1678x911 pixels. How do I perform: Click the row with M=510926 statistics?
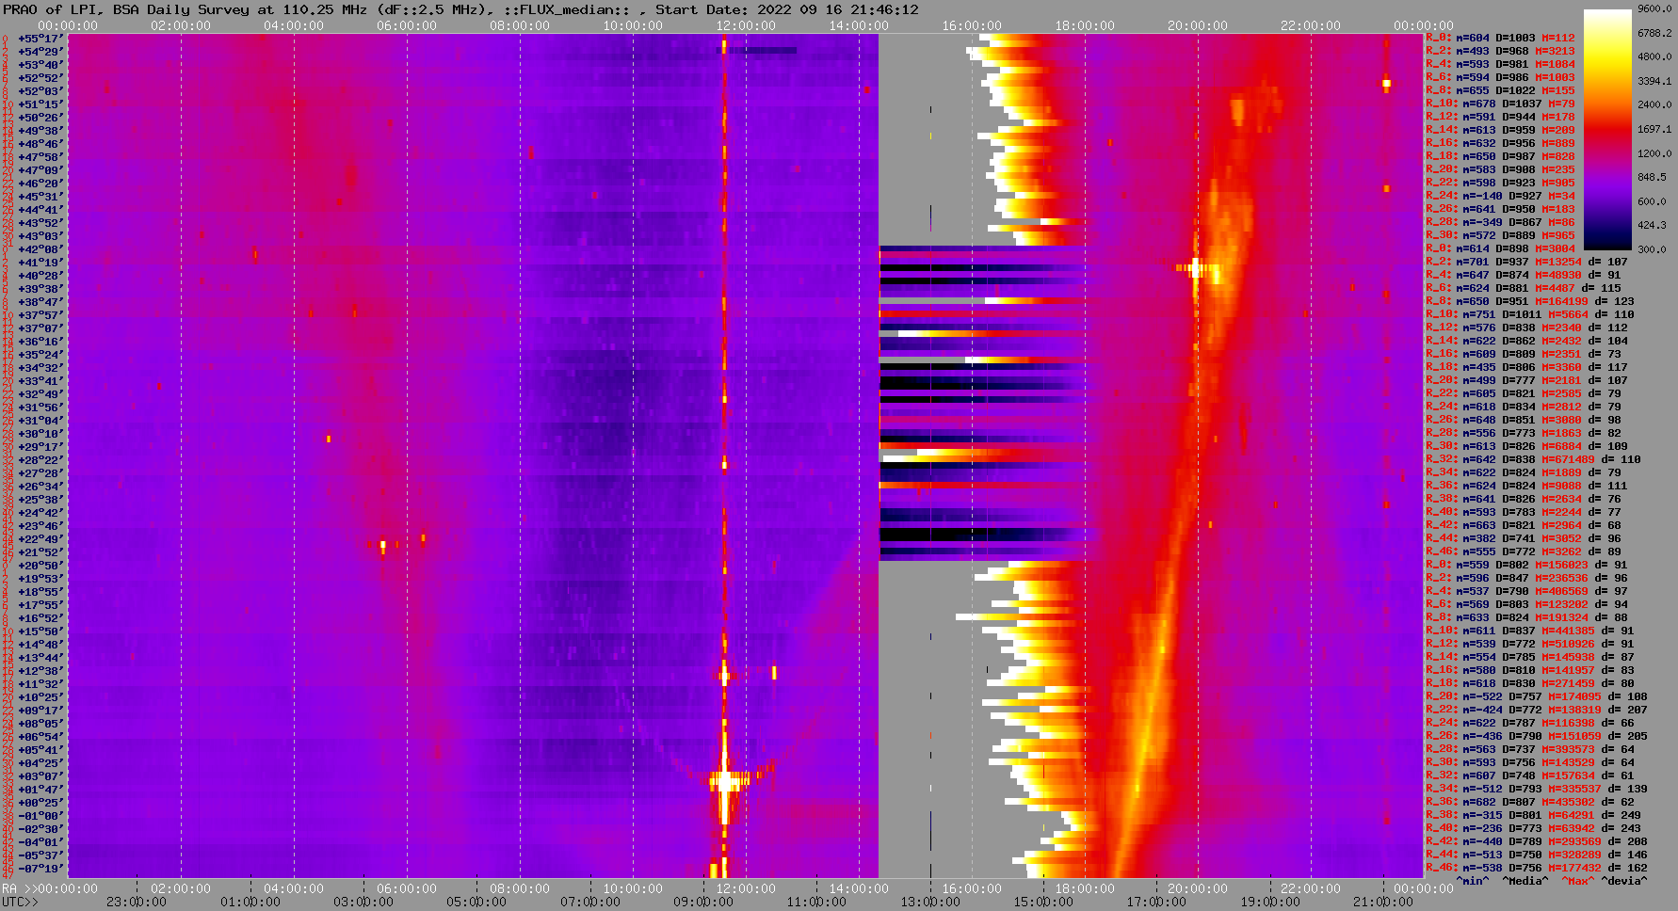point(1530,644)
